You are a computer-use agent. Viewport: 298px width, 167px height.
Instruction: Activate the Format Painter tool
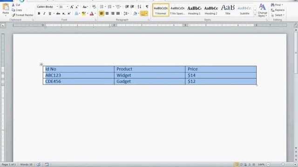tap(22, 15)
